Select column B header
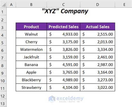Viewport: 132px width, 107px height. tap(31, 4)
